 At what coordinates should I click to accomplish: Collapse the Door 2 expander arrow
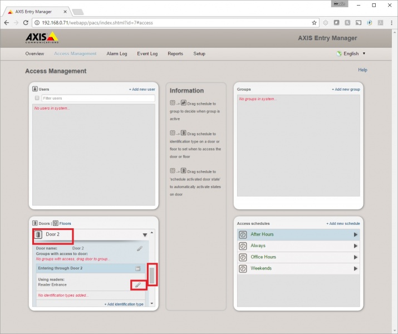tap(145, 235)
